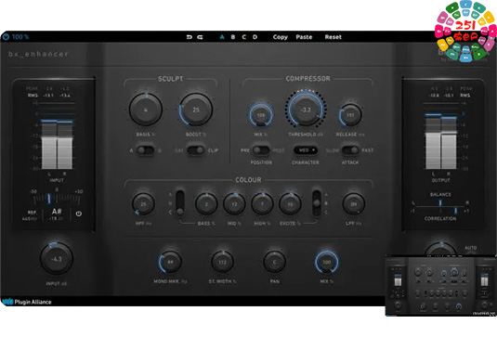This screenshot has height=337, width=497.
Task: Click the Plugin Alliance logo
Action: click(x=27, y=302)
